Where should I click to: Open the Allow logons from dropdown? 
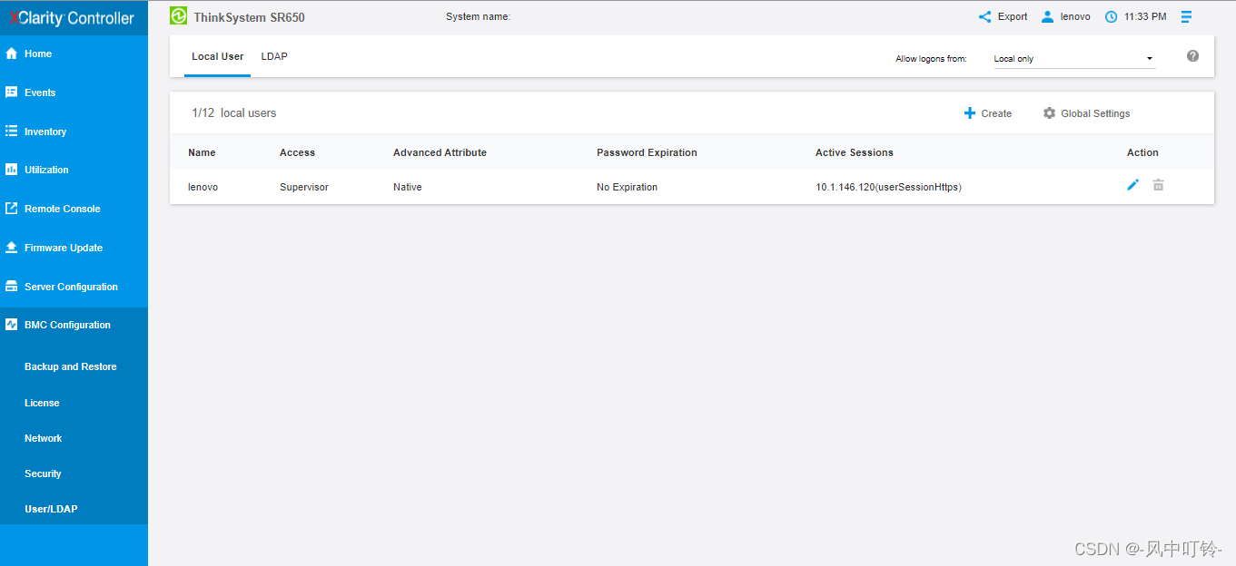click(x=1074, y=59)
